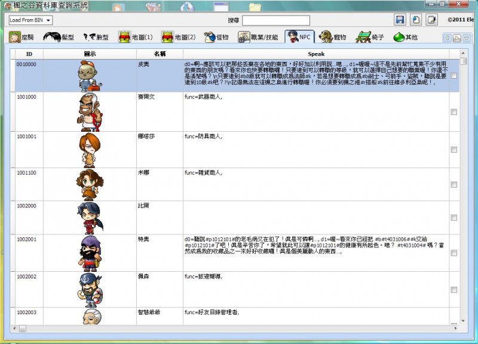Screen dimensions: 478x344
Task: Click the horizontal scrollbar thumb
Action: coord(23,328)
